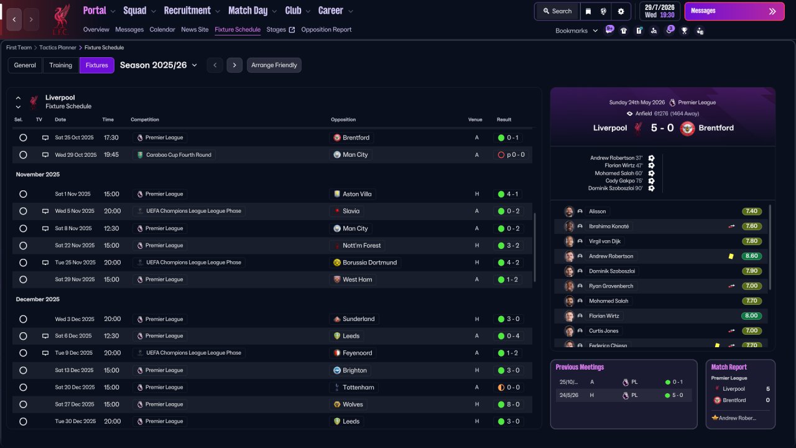The image size is (796, 448).
Task: Click the back navigation arrow button
Action: tap(14, 19)
